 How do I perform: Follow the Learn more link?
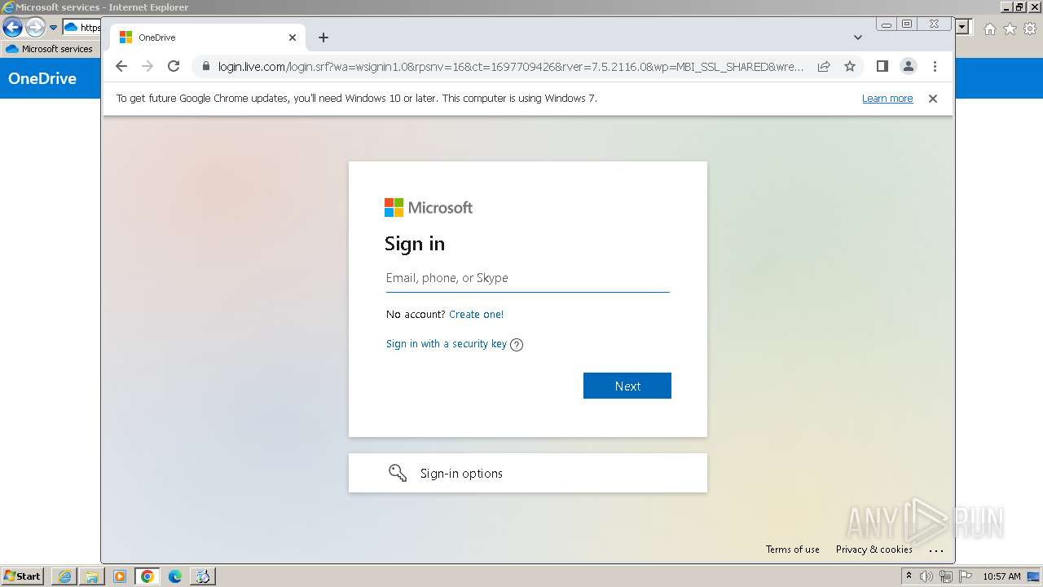coord(887,99)
